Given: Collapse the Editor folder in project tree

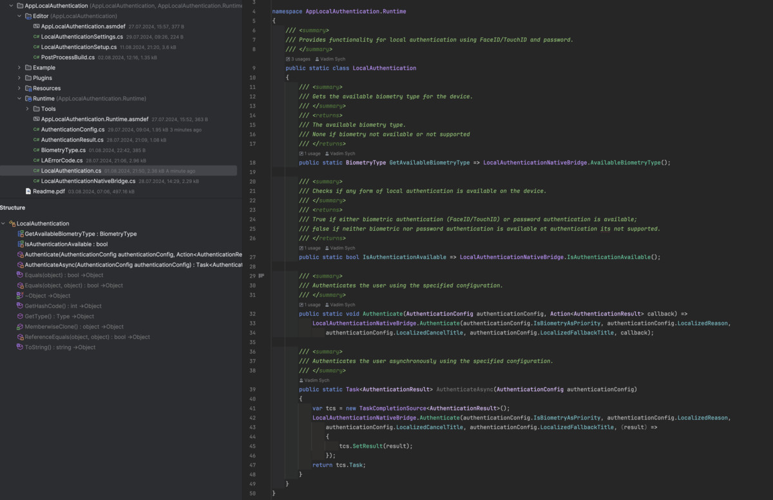Looking at the screenshot, I should (x=19, y=16).
